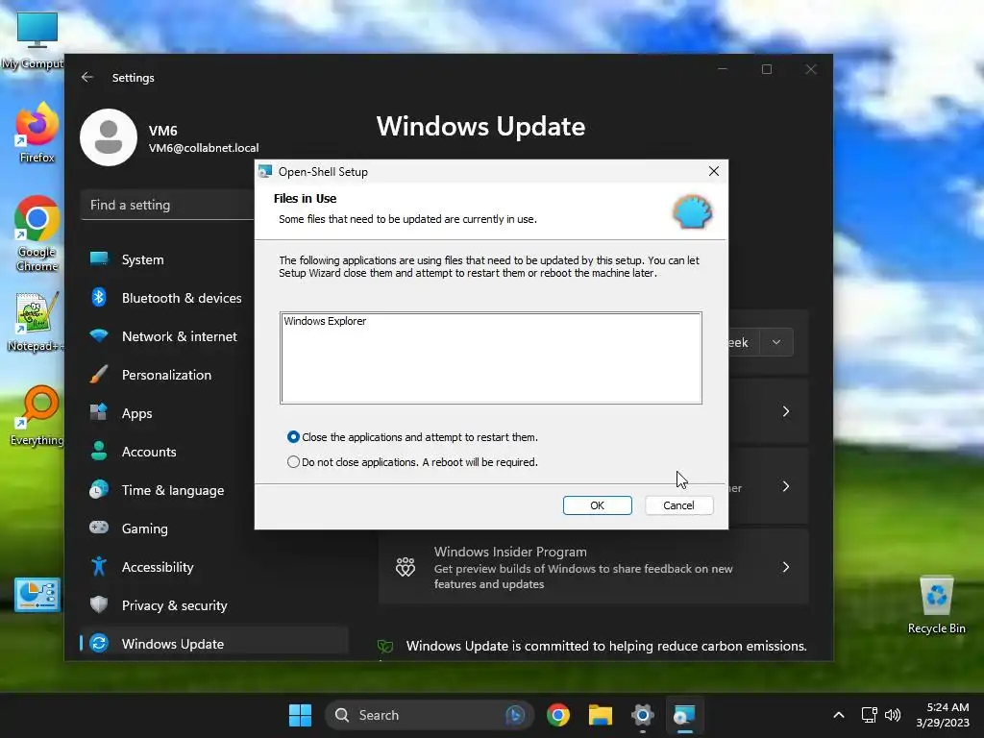Click the Gaming controller icon in sidebar

(x=99, y=528)
